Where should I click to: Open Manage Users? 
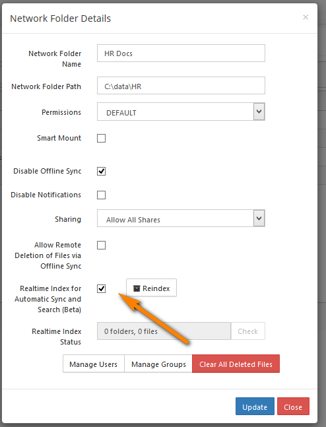[94, 364]
